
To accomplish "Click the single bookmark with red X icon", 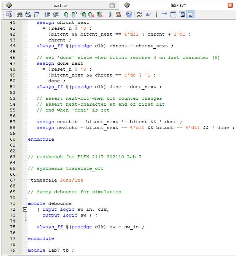I will (91, 15).
